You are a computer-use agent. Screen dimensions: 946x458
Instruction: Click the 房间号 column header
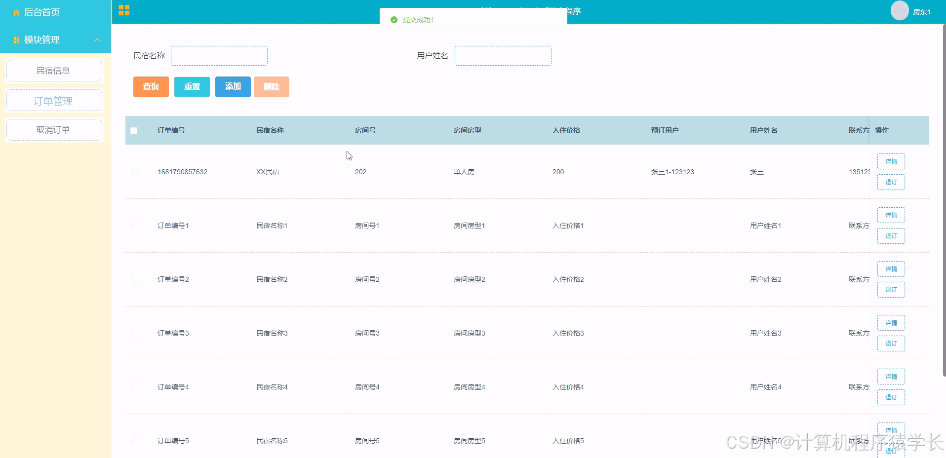point(365,130)
